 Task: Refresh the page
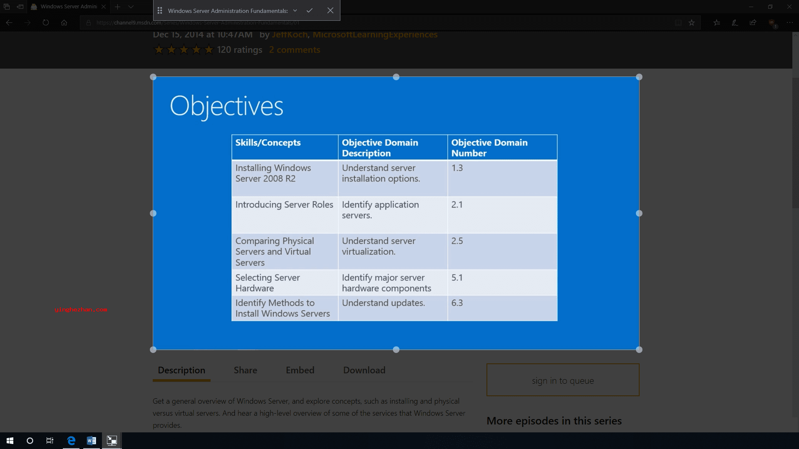point(46,22)
